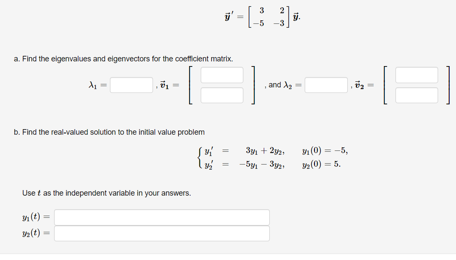Select the top component box of vector v2
Viewport: 456px width, 260px height.
click(x=416, y=75)
